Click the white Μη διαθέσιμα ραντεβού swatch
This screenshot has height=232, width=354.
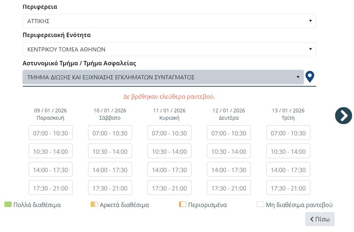pyautogui.click(x=260, y=204)
